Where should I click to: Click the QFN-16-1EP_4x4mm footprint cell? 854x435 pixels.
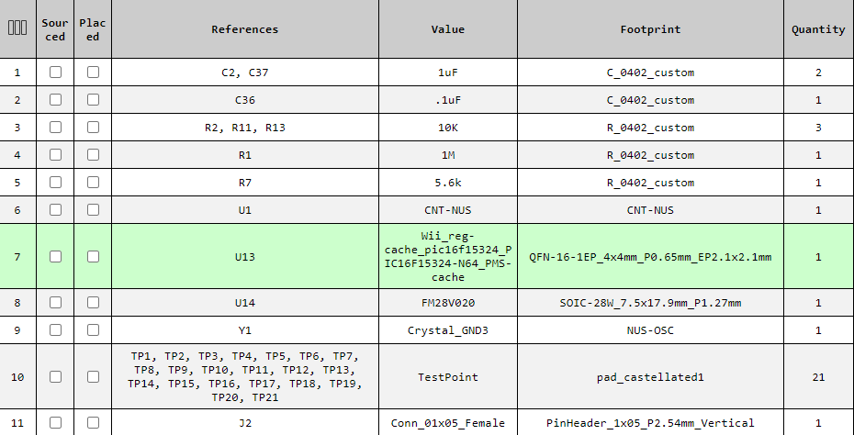coord(650,256)
